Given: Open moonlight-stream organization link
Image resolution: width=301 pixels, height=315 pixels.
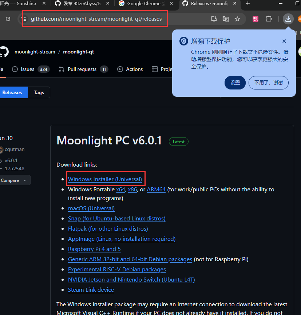Looking at the screenshot, I should point(35,52).
